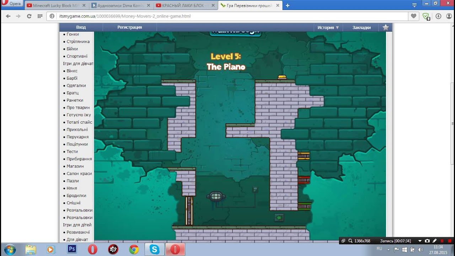Open the Салон краси category link
The height and width of the screenshot is (256, 455).
click(x=79, y=174)
